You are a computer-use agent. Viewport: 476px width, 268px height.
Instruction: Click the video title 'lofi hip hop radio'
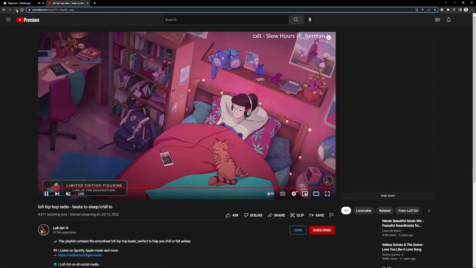(75, 207)
